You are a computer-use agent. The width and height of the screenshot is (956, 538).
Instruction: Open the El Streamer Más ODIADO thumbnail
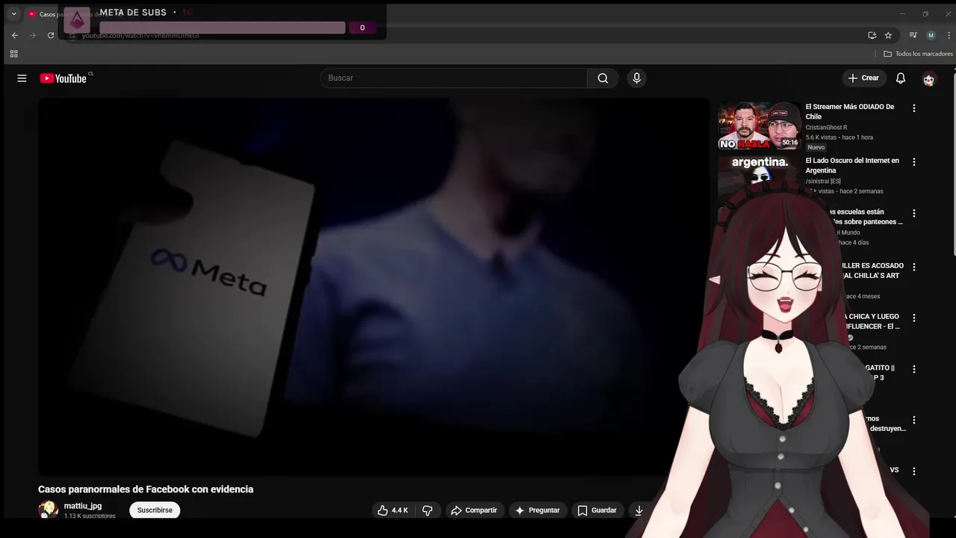pos(760,126)
